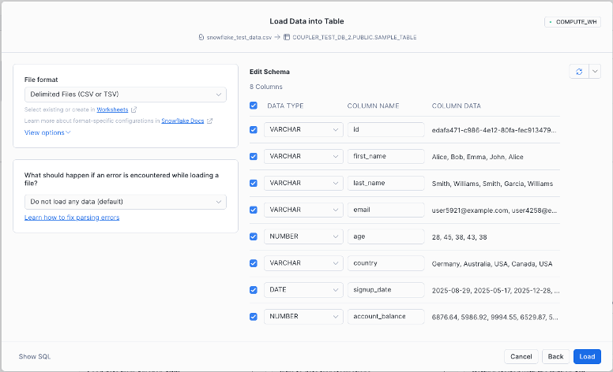613x372 pixels.
Task: Open the COMPUTE_WH warehouse selector
Action: (x=573, y=22)
